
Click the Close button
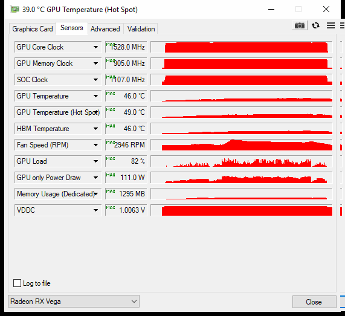point(314,301)
